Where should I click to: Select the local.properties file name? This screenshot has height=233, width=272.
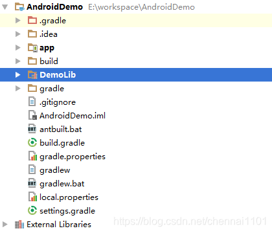click(69, 197)
